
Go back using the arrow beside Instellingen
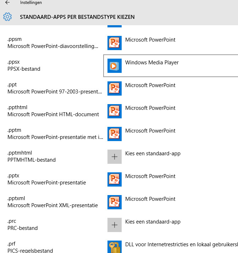(x=7, y=2)
